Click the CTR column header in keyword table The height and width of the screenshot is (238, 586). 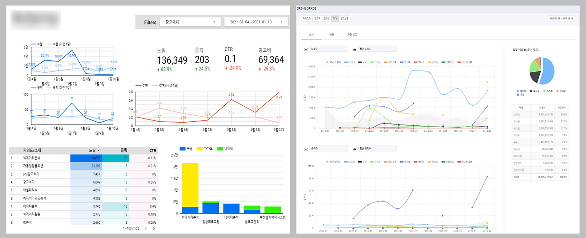[x=153, y=150]
